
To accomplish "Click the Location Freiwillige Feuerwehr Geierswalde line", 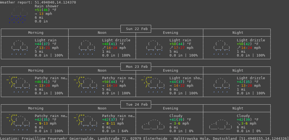I will [x=144, y=138].
